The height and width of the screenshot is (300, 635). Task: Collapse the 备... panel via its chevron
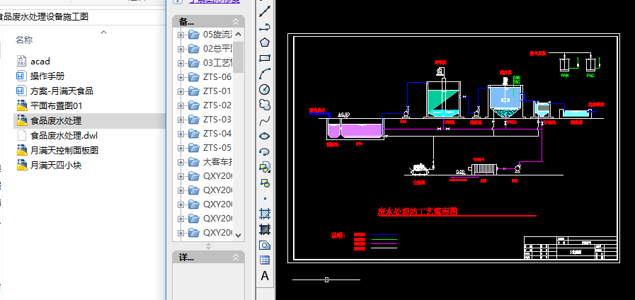click(x=236, y=21)
